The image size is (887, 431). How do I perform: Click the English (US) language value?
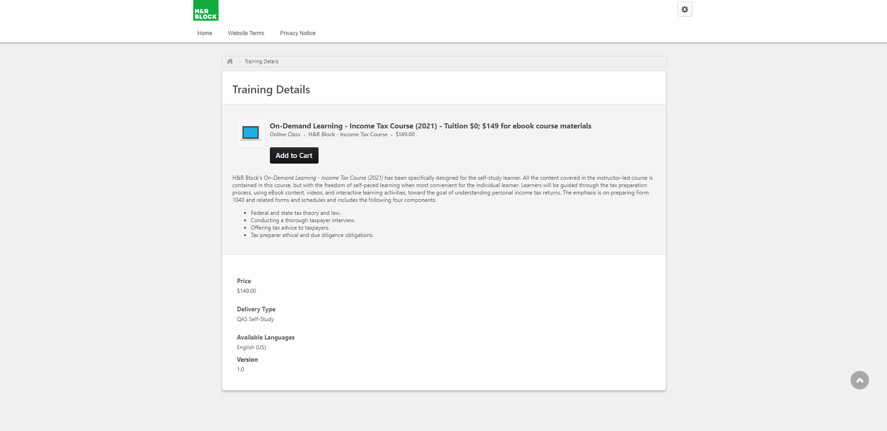251,347
